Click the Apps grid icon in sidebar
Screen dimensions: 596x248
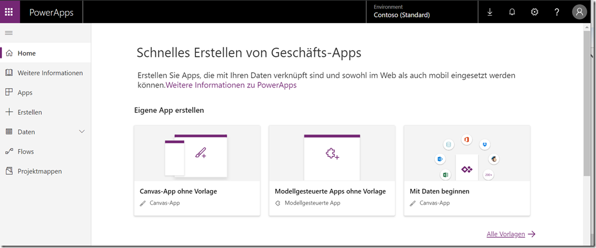9,92
